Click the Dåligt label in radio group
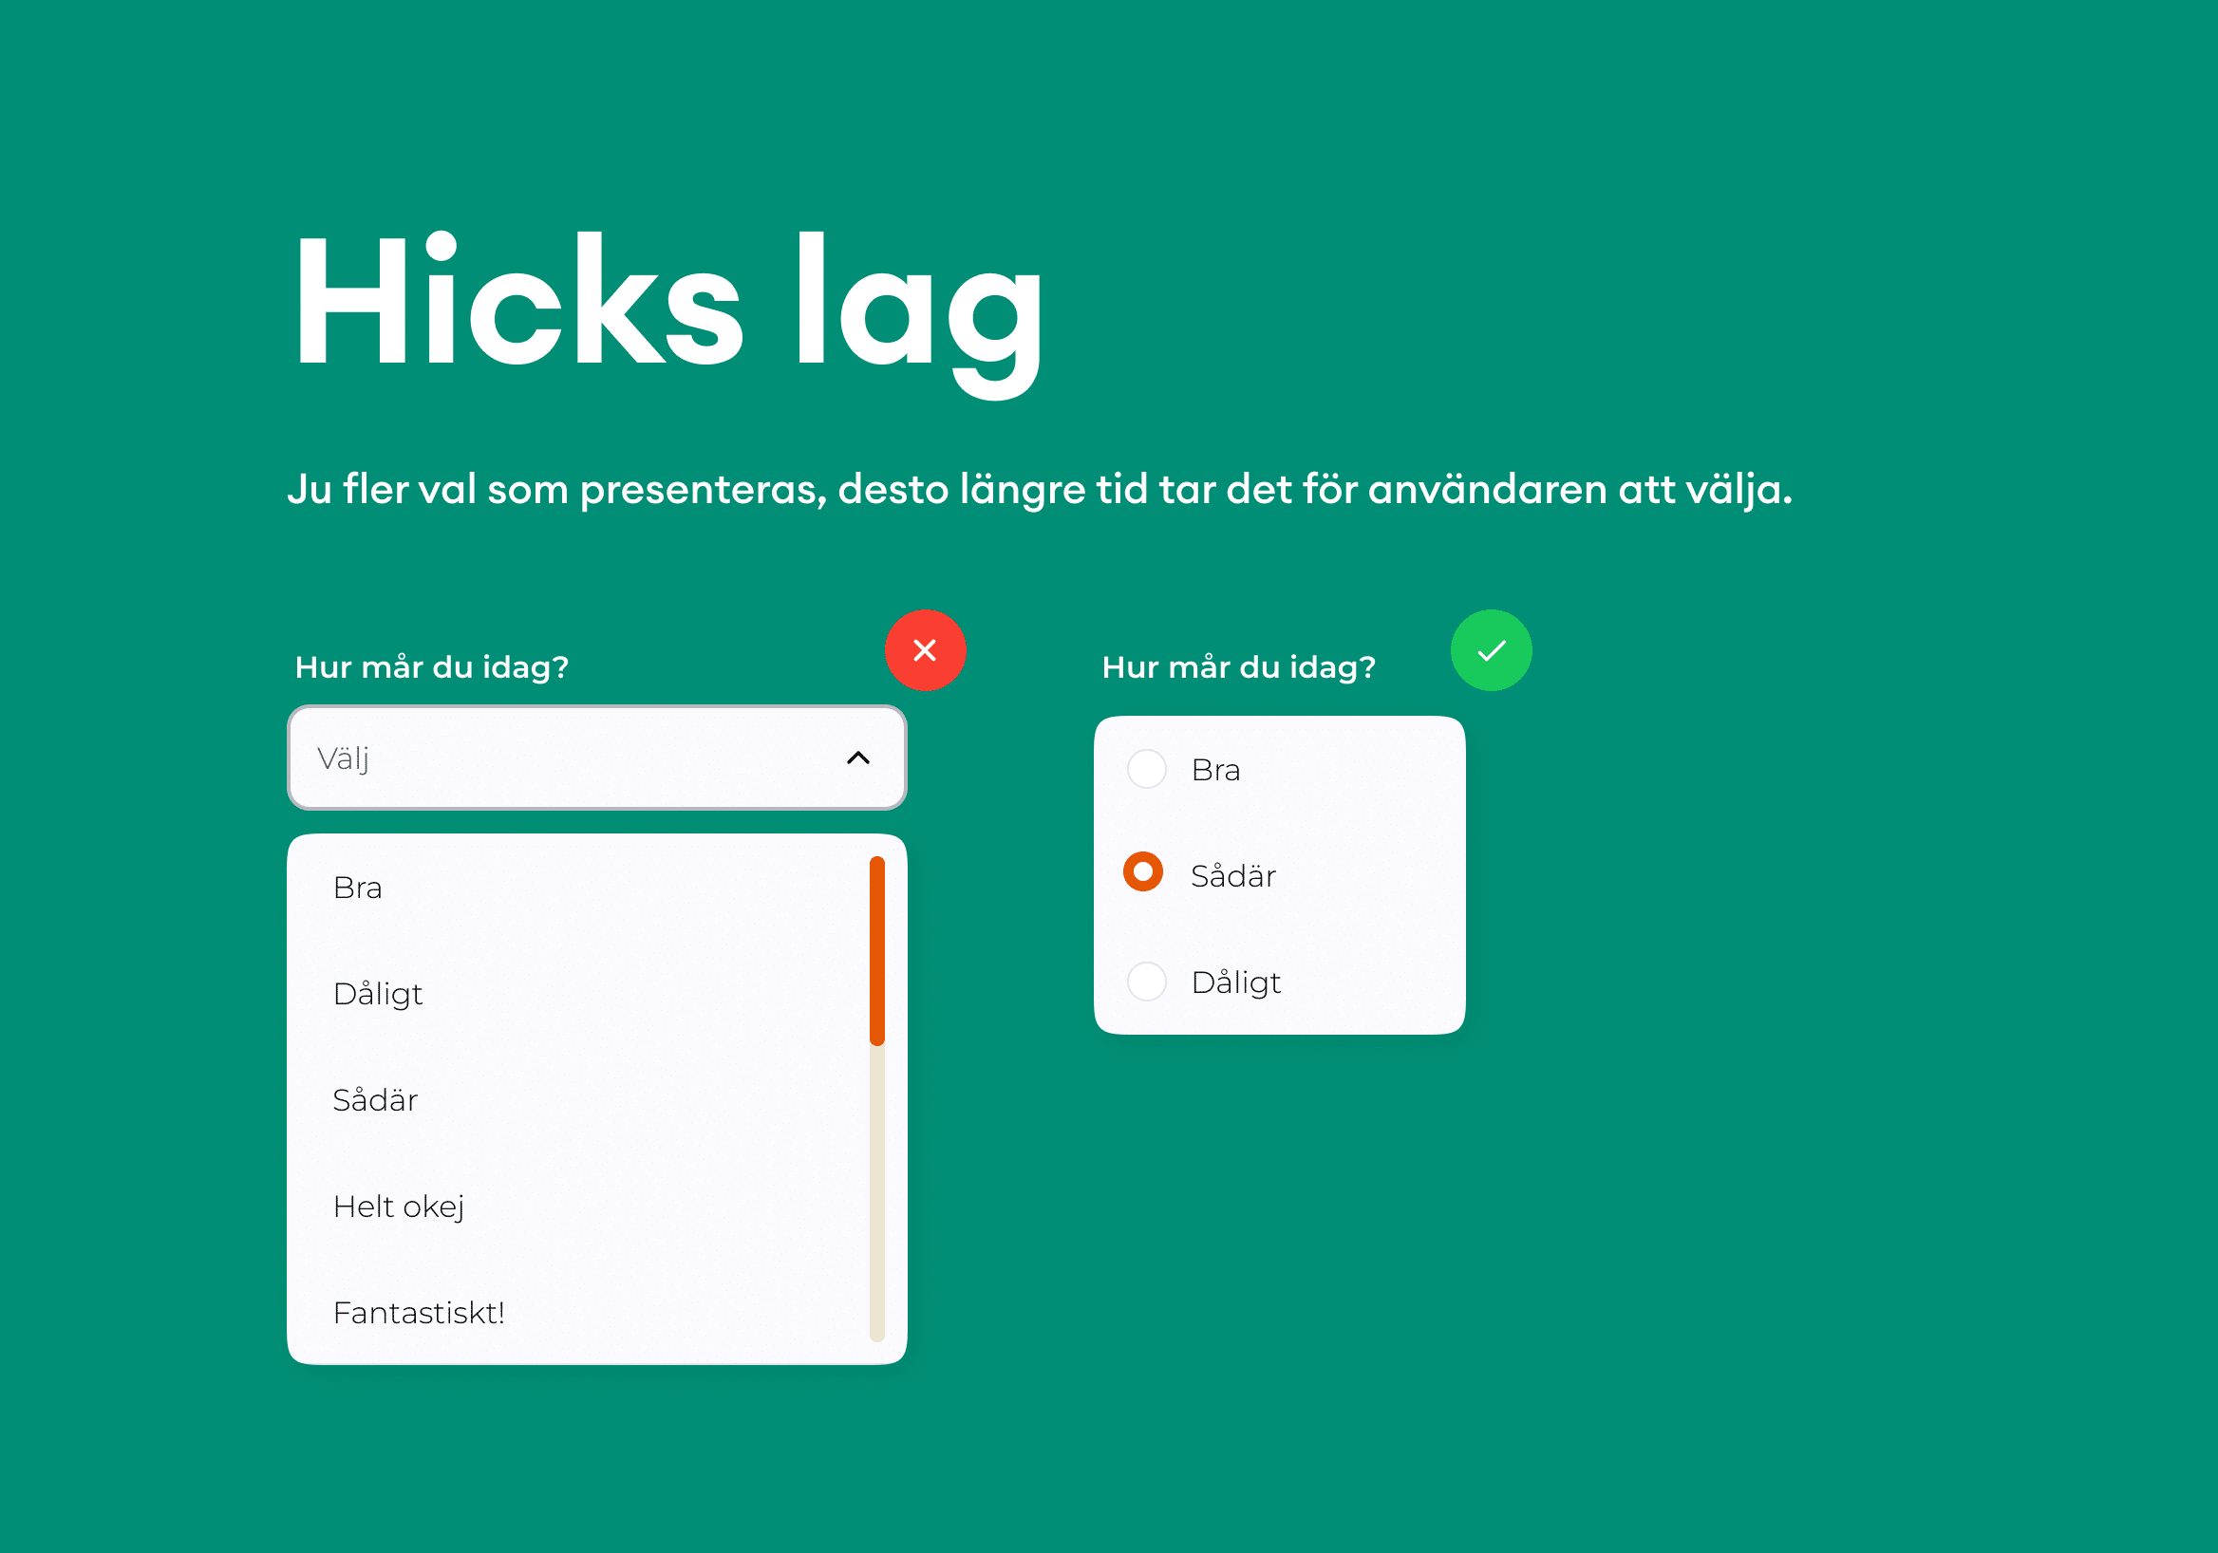2218x1553 pixels. (x=1235, y=982)
